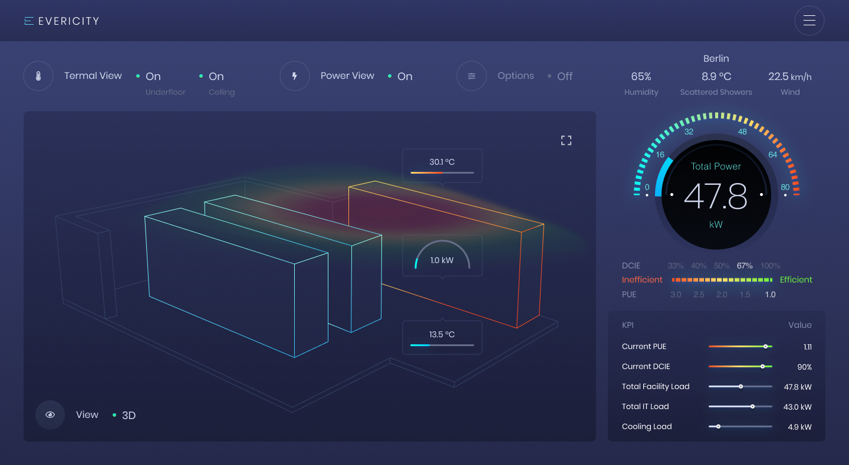Click the Total Power gauge dial
The width and height of the screenshot is (849, 465).
(x=716, y=195)
